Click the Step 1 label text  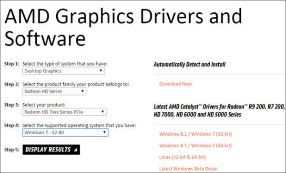[11, 64]
